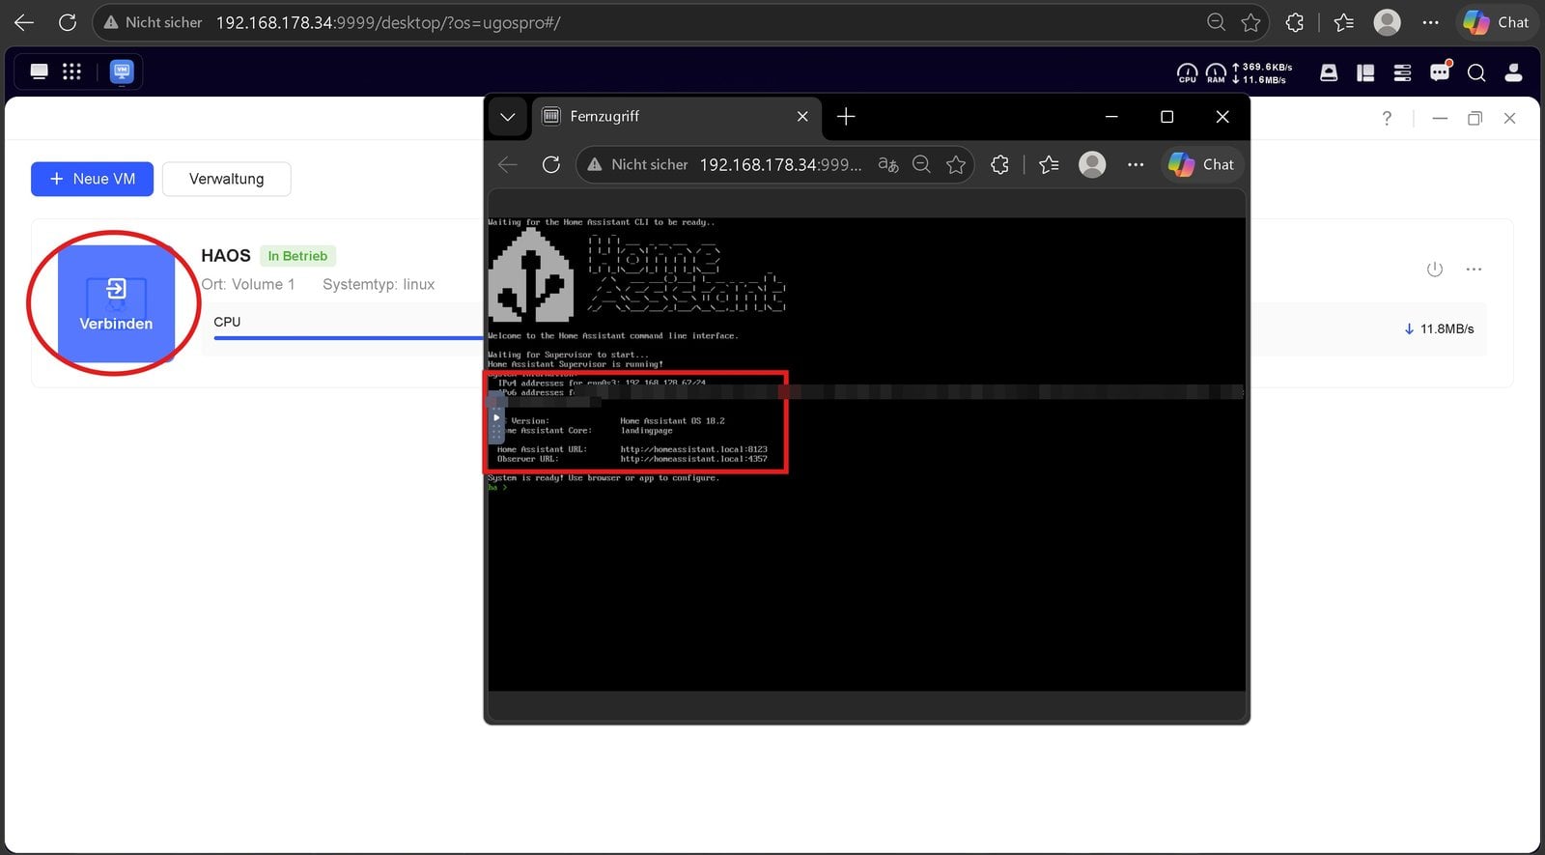Open favorites list in the main browser toolbar

coord(1343,22)
